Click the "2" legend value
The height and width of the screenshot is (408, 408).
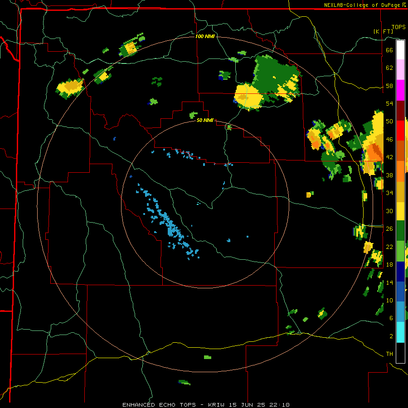pyautogui.click(x=391, y=336)
